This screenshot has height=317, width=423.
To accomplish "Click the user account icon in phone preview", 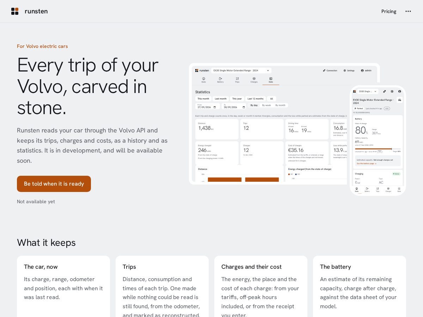I will click(x=399, y=91).
